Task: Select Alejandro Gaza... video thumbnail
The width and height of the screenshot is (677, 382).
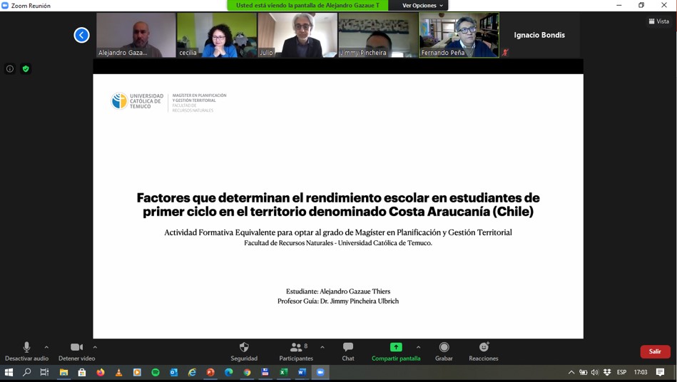Action: [x=136, y=35]
